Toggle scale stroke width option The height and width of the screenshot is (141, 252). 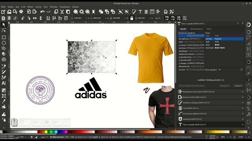click(x=167, y=18)
